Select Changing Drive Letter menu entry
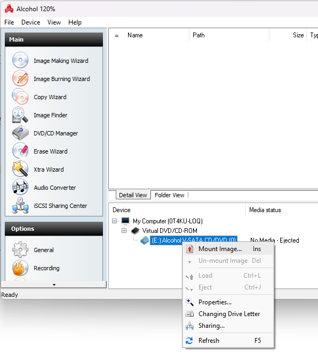 coord(228,314)
